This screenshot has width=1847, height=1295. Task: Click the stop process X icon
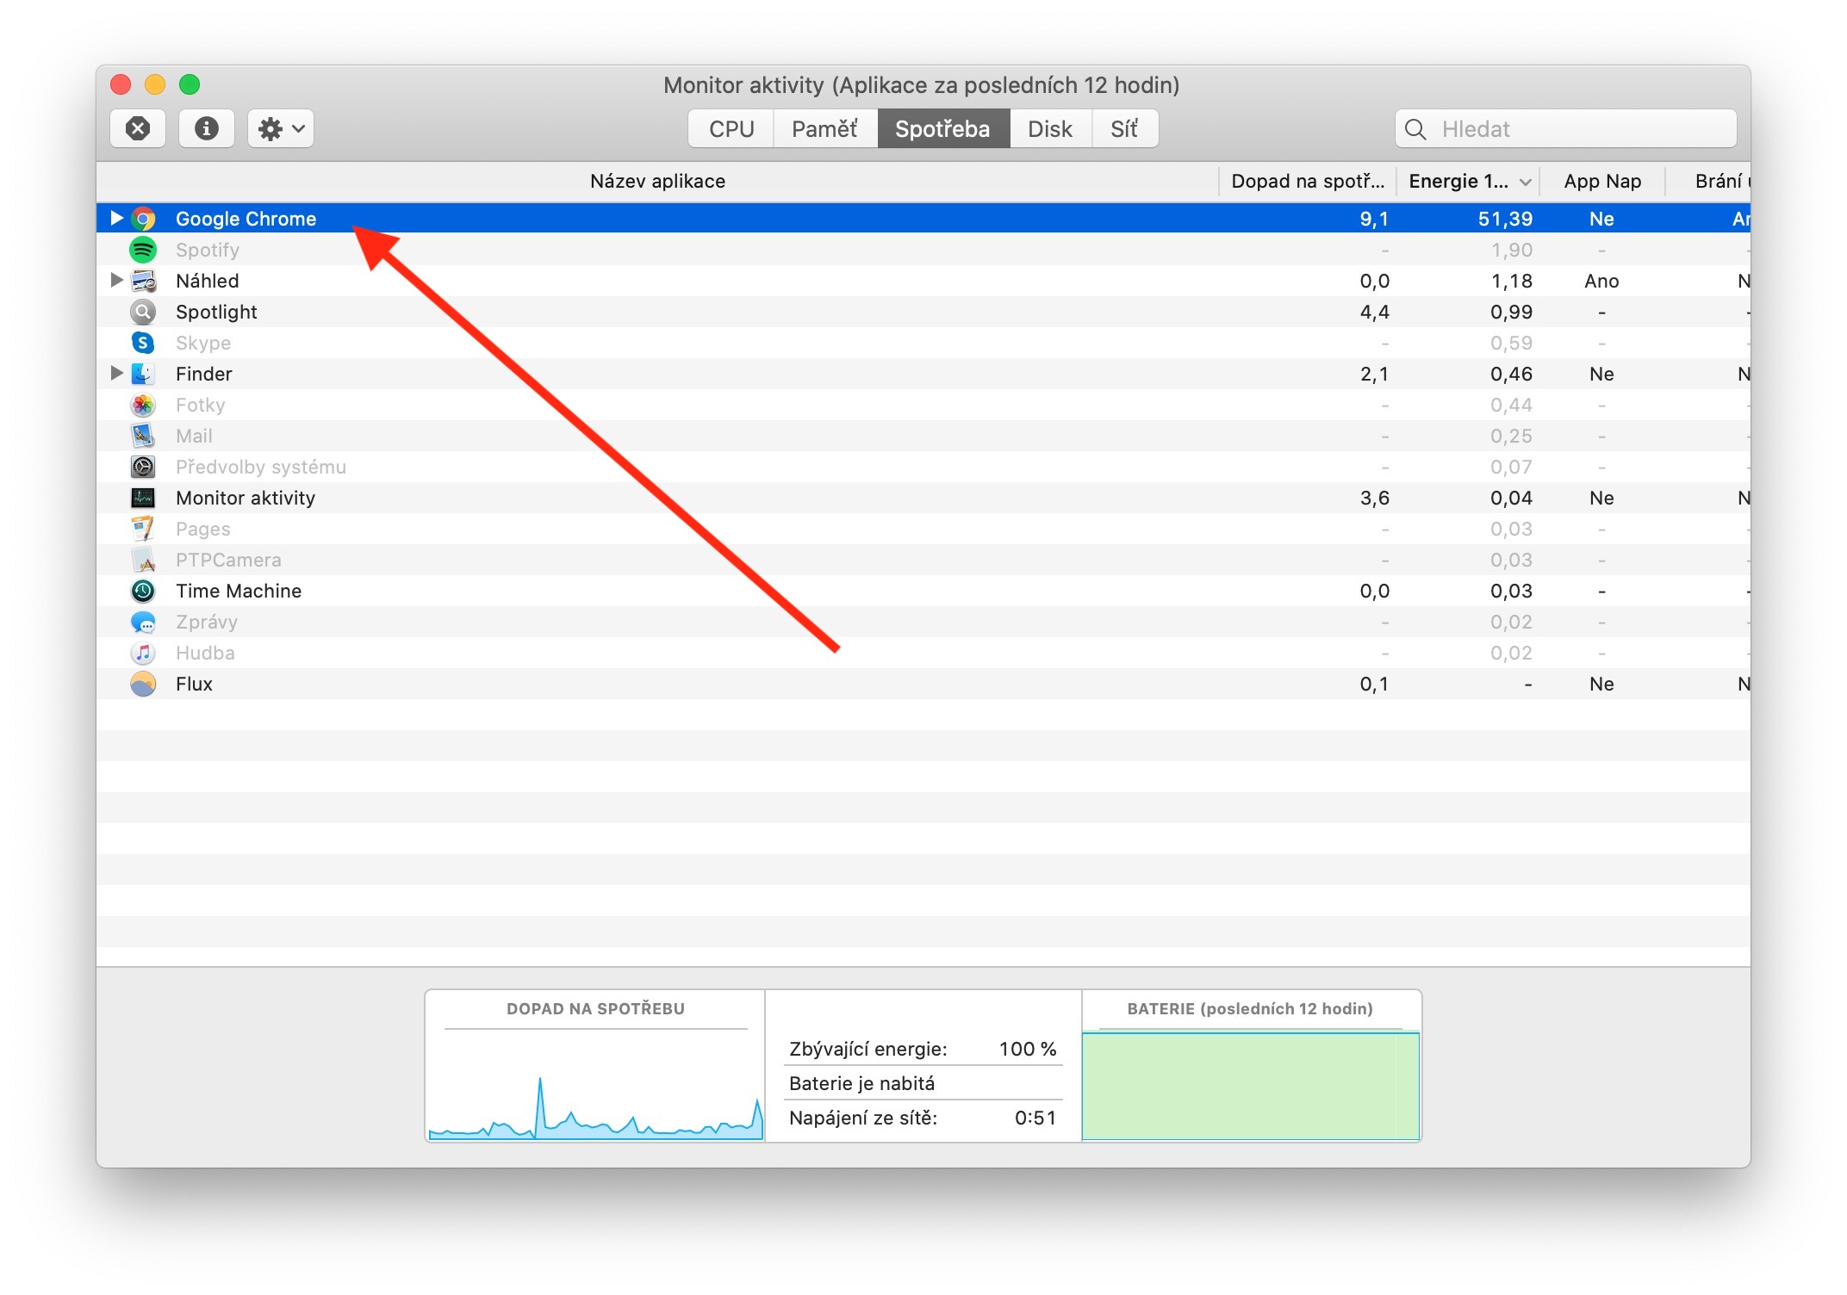(x=138, y=129)
